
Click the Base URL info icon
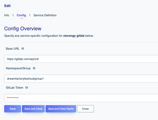click(x=23, y=49)
